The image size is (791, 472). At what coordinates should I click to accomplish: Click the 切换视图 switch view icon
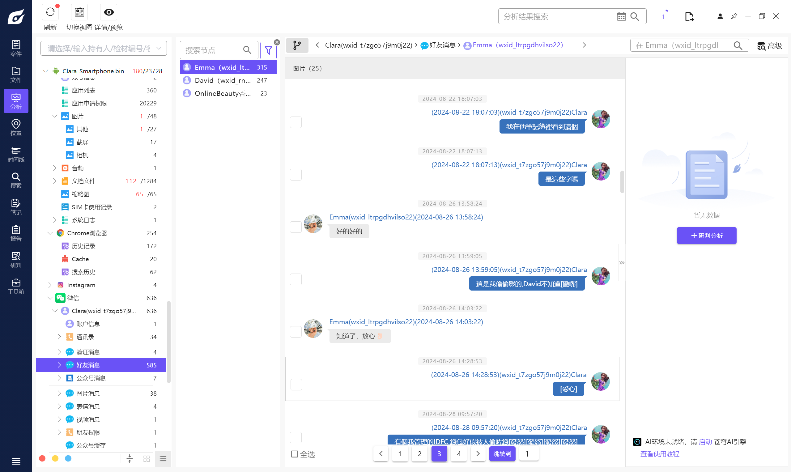(x=79, y=12)
